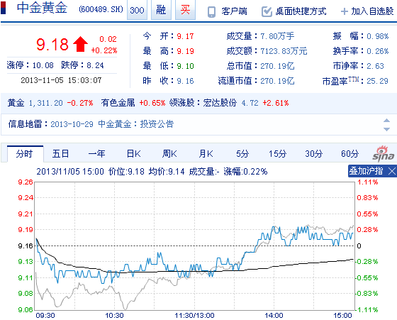Open the 日K chart tab
The image size is (397, 320).
134,154
